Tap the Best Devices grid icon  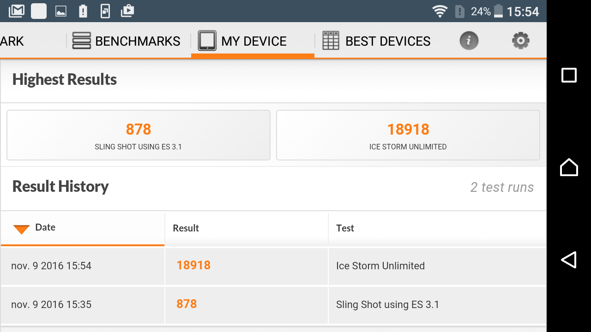click(331, 41)
